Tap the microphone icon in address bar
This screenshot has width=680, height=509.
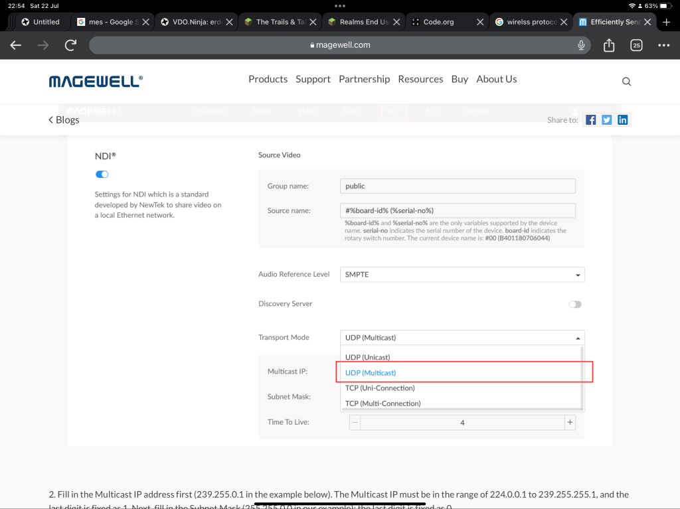click(x=581, y=45)
